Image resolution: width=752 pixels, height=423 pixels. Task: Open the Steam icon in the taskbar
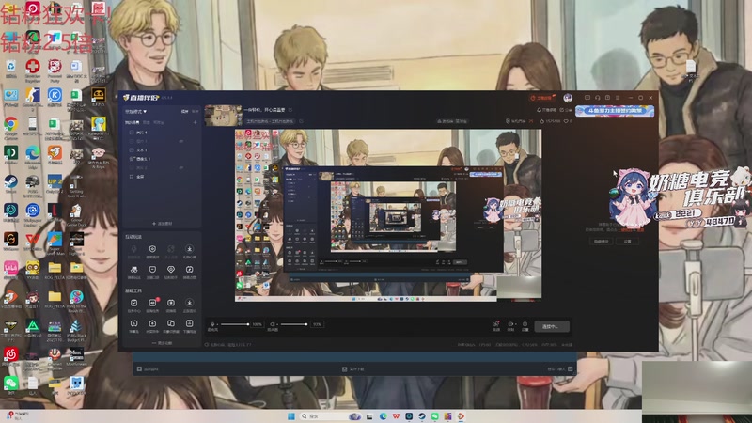point(421,416)
